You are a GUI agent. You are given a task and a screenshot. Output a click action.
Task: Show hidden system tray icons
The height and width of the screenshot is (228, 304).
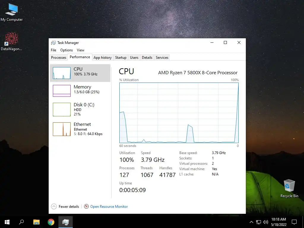pos(251,222)
